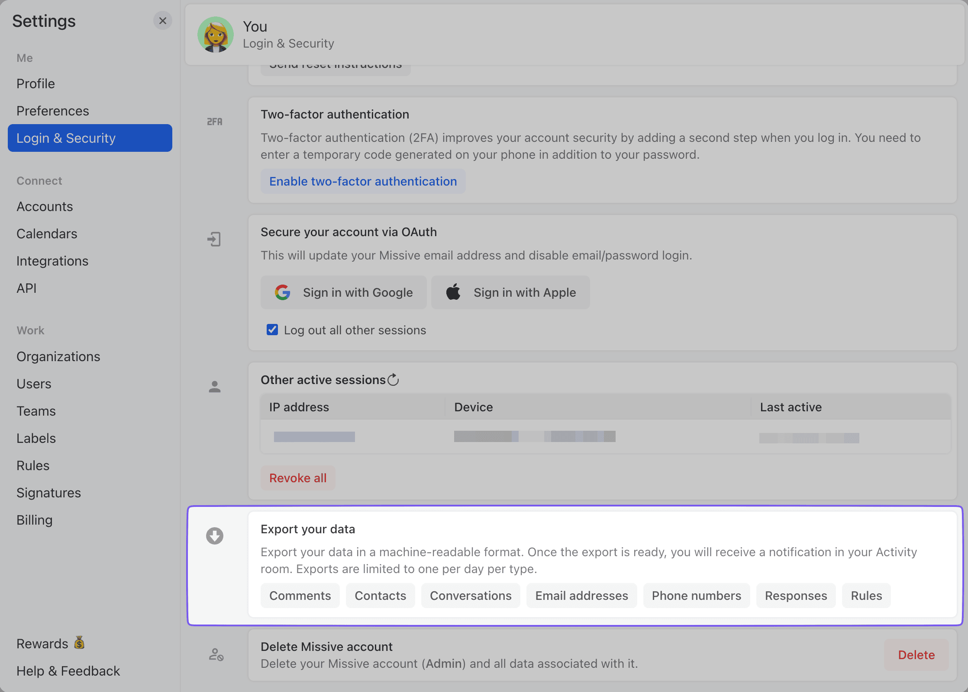Image resolution: width=968 pixels, height=692 pixels.
Task: Enable two-factor authentication
Action: pyautogui.click(x=363, y=181)
